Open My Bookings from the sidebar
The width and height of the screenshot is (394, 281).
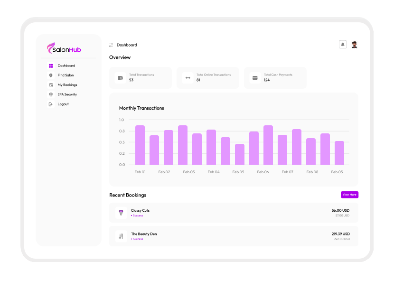67,85
